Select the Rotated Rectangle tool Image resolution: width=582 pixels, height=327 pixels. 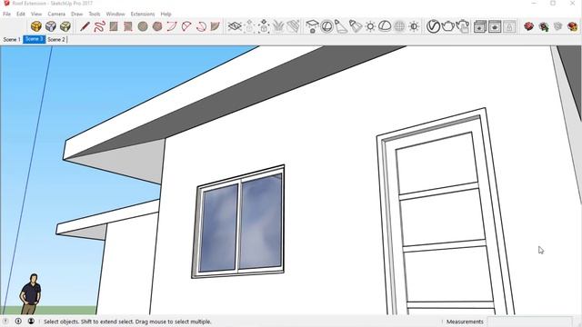point(128,26)
